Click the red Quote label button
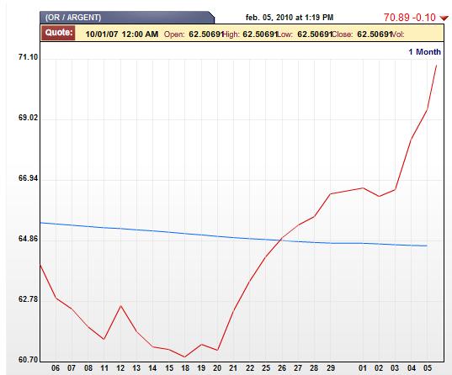Screen dimensions: 452x375 tap(59, 33)
